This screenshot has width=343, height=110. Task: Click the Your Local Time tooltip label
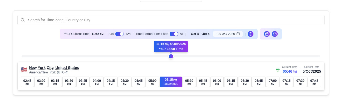click(171, 49)
